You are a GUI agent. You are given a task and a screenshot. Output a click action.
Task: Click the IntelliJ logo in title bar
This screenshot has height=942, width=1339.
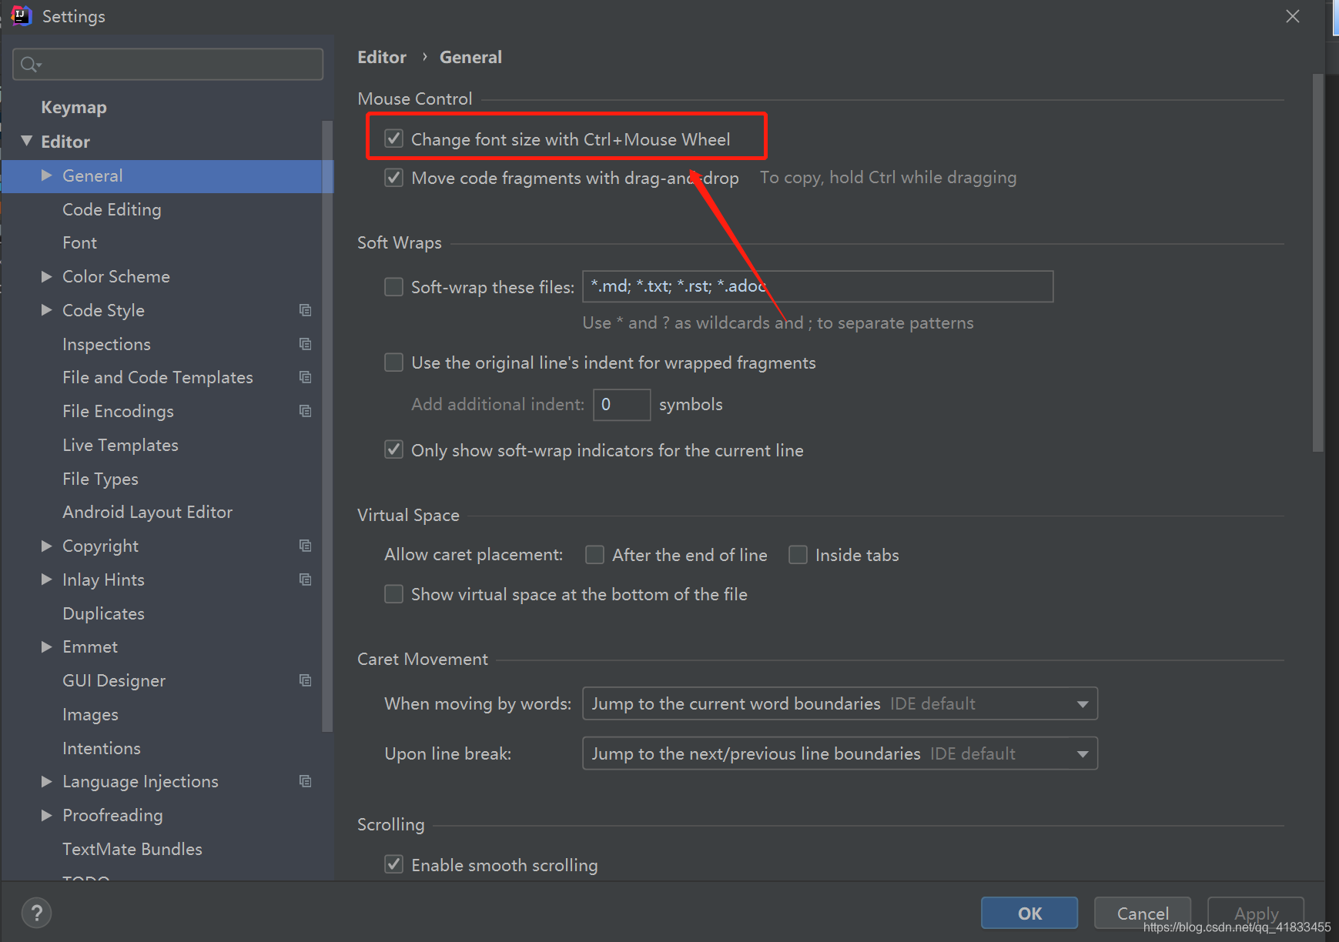(x=22, y=15)
